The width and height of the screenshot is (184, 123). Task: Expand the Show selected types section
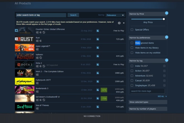[148, 102]
